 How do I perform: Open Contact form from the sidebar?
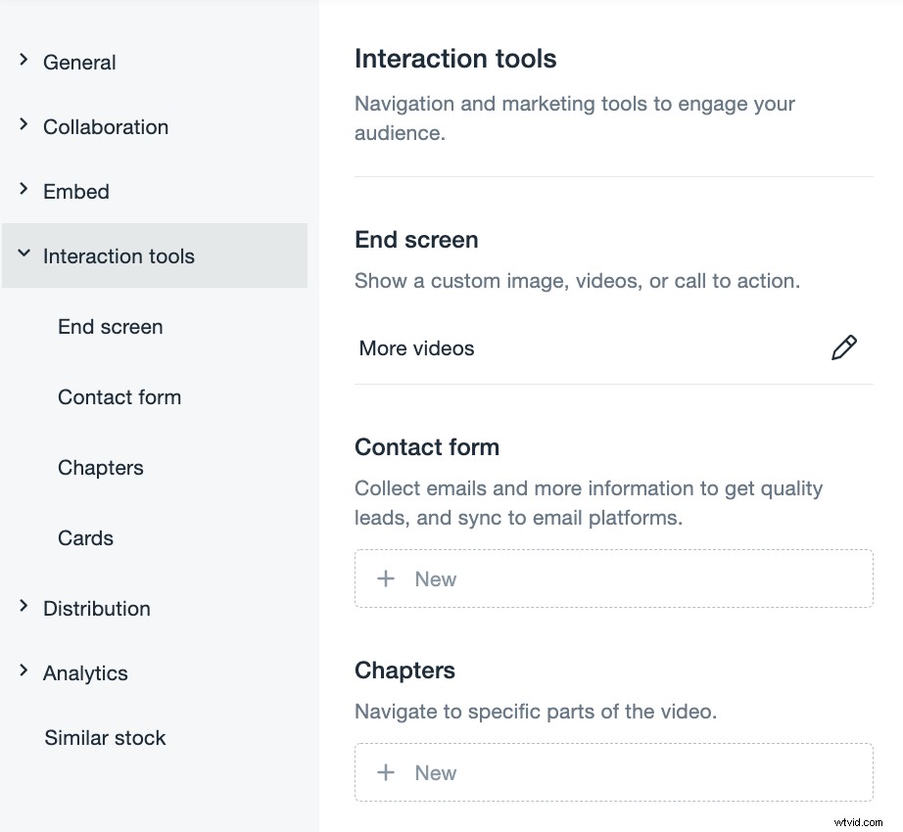pyautogui.click(x=119, y=396)
